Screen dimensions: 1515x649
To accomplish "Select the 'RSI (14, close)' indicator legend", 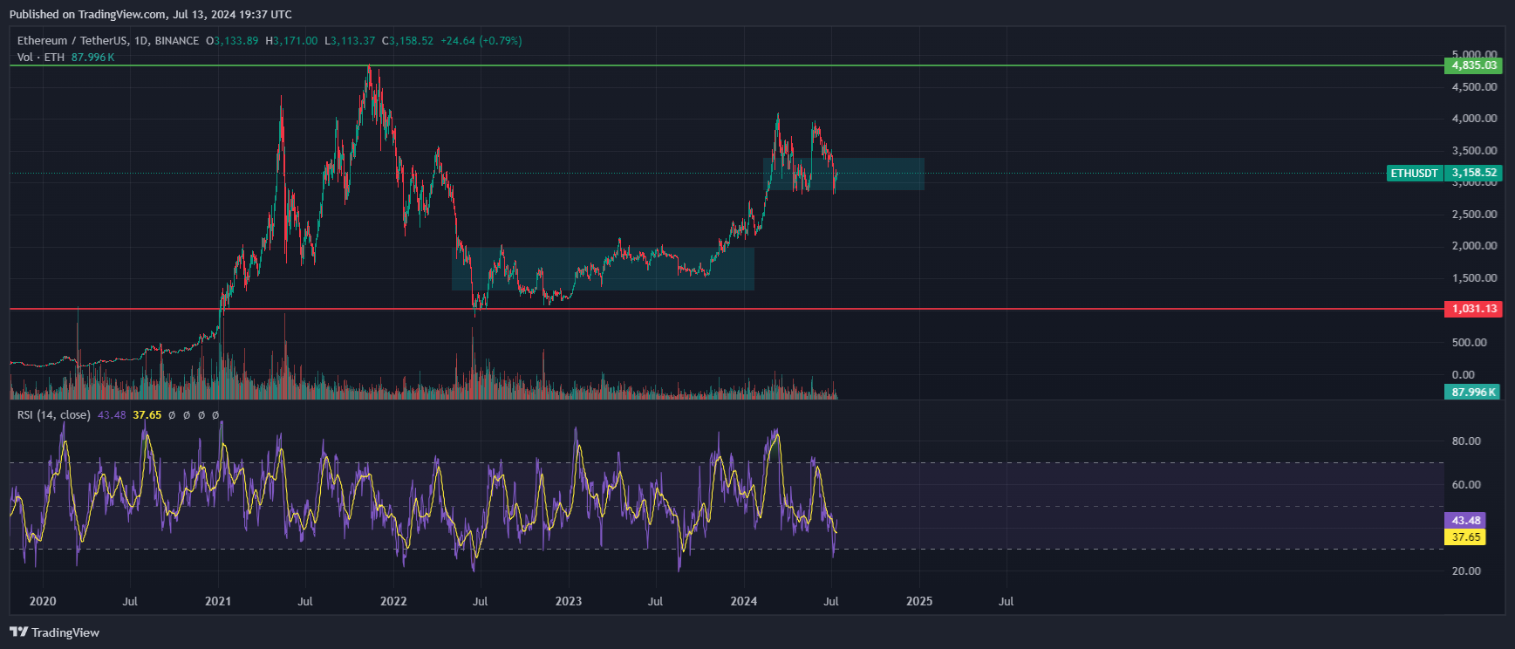I will [54, 415].
